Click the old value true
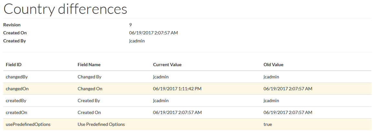 (268, 124)
